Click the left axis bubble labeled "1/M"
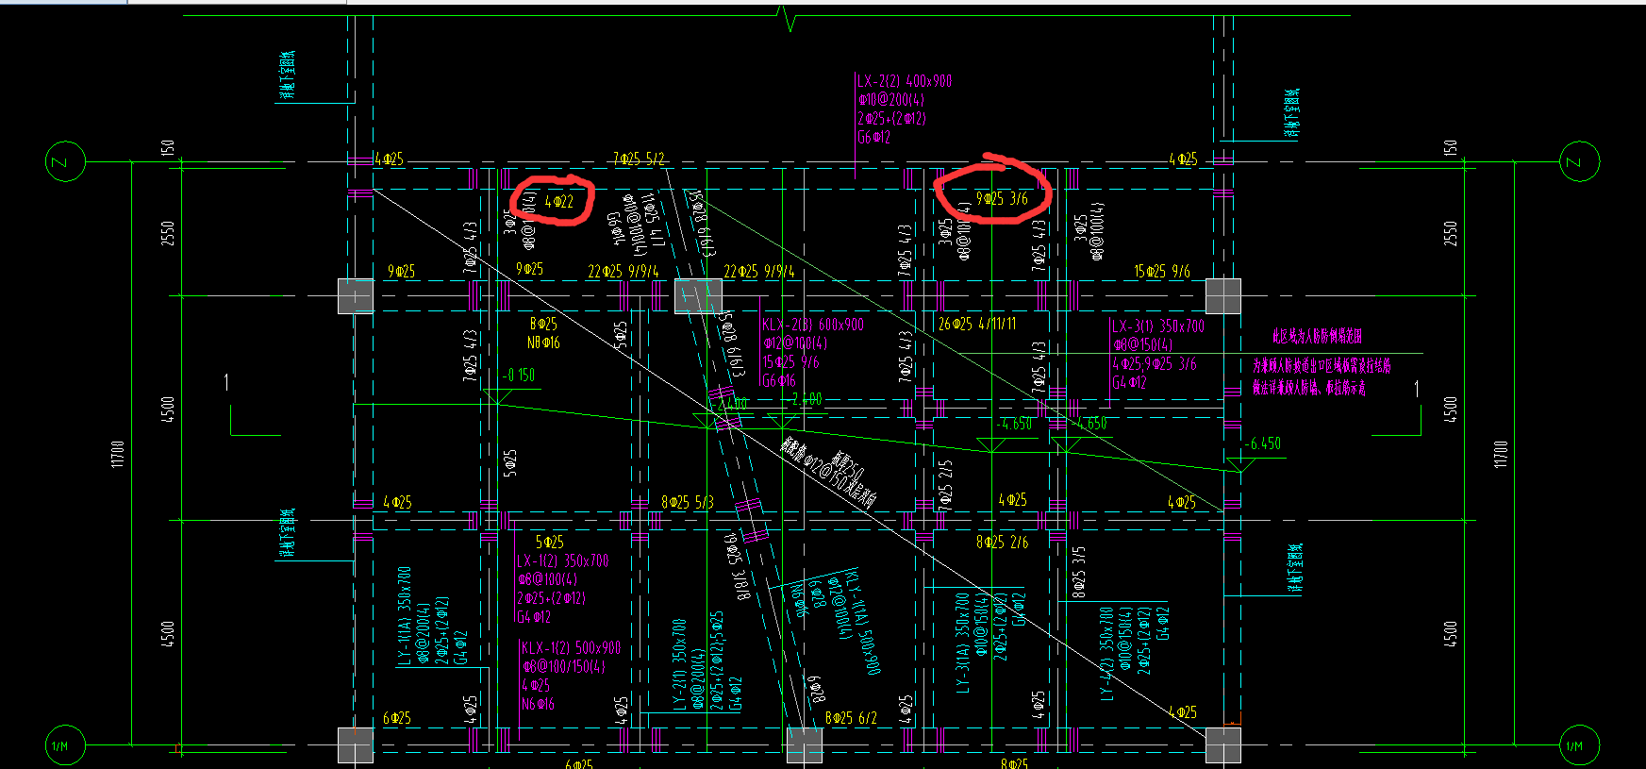 (65, 745)
